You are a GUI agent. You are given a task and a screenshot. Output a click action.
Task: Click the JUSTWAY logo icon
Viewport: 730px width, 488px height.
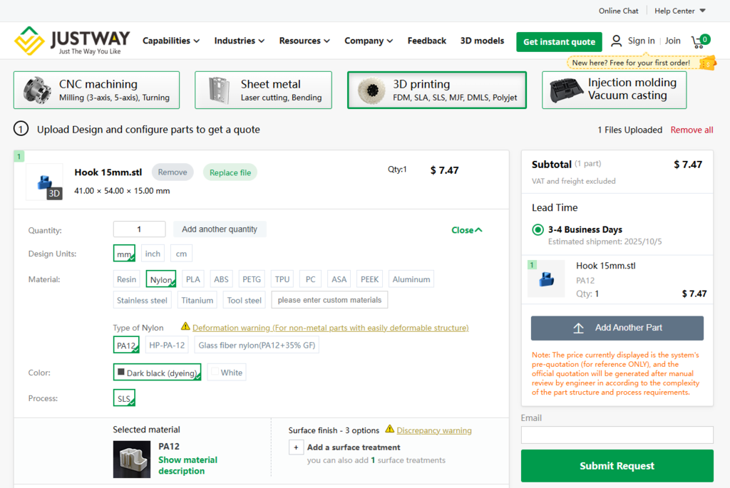pyautogui.click(x=30, y=41)
